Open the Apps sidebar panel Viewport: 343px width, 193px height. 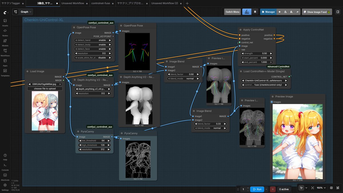5,62
